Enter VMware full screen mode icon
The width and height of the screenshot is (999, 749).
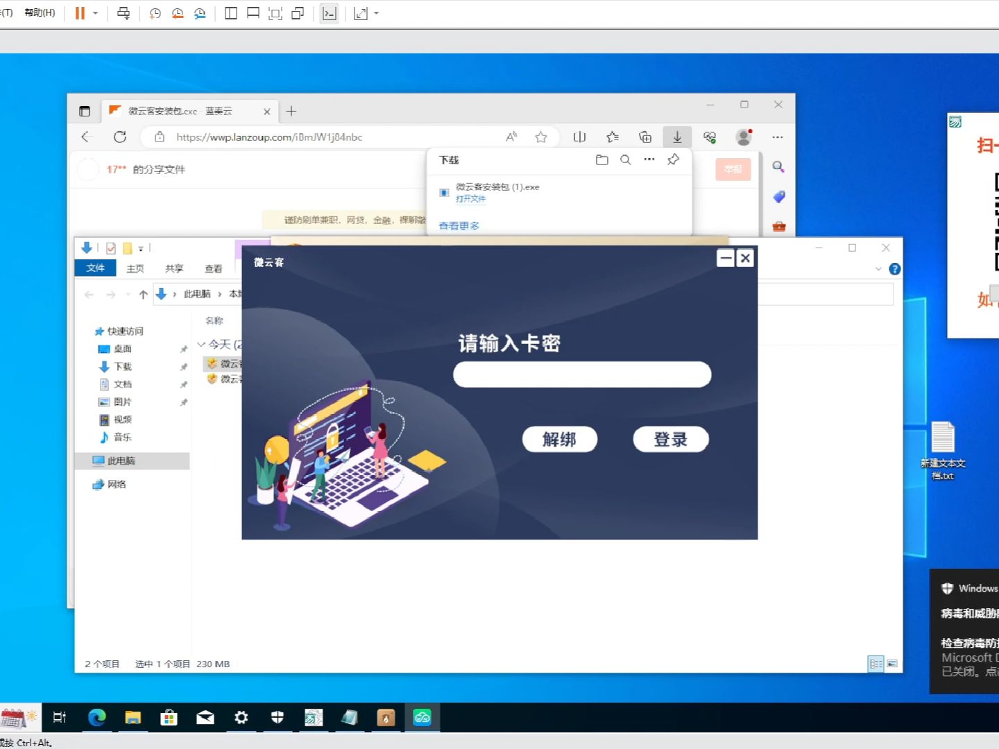[x=275, y=13]
